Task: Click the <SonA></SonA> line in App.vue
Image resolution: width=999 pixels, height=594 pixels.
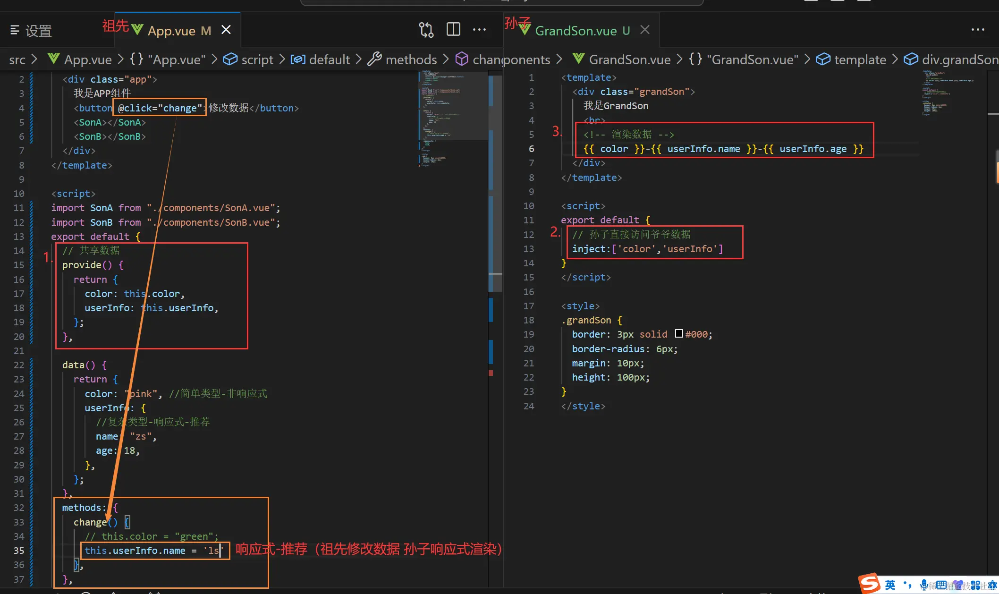Action: (110, 122)
